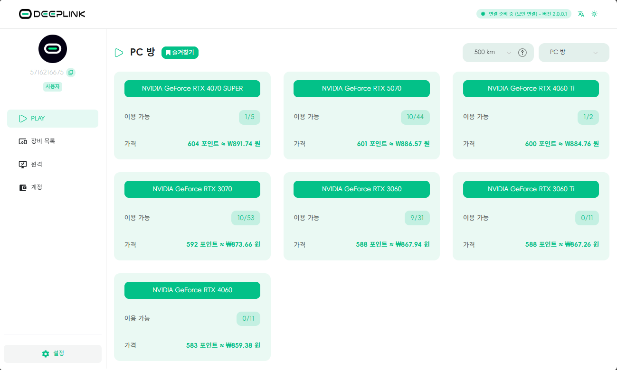Expand the 500 km distance dropdown
This screenshot has width=617, height=370.
(492, 53)
